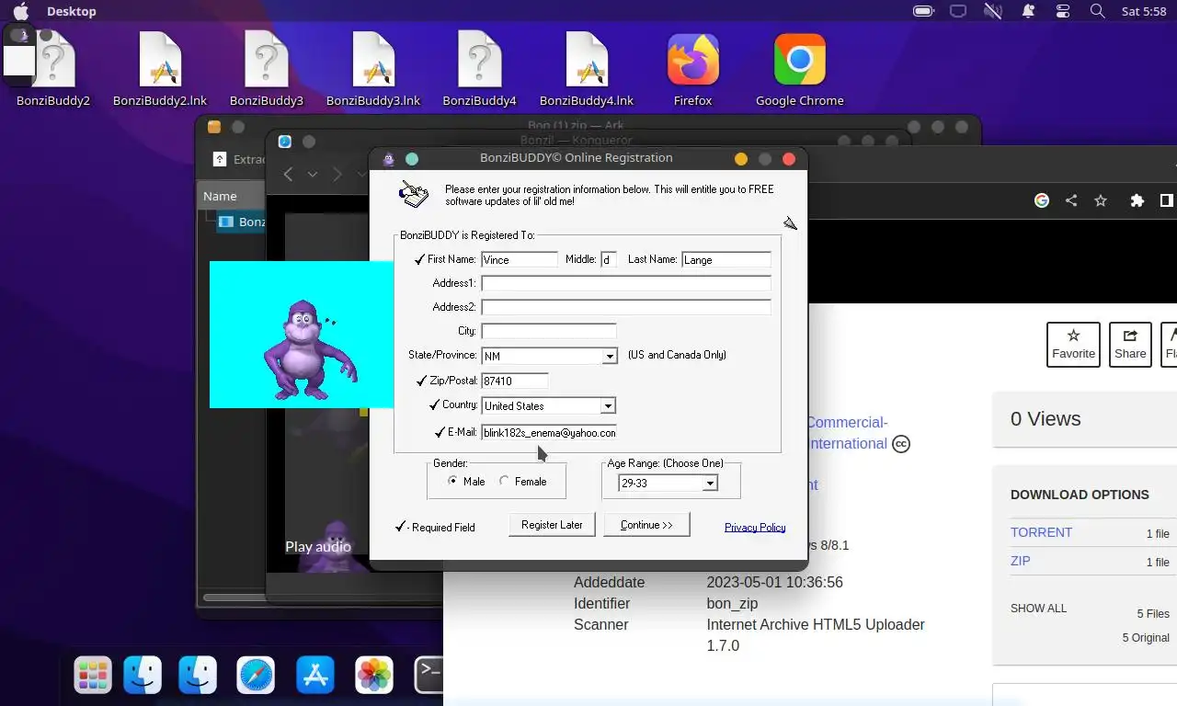This screenshot has width=1177, height=706.
Task: Open the Sat 5:58 clock menu
Action: [1144, 11]
